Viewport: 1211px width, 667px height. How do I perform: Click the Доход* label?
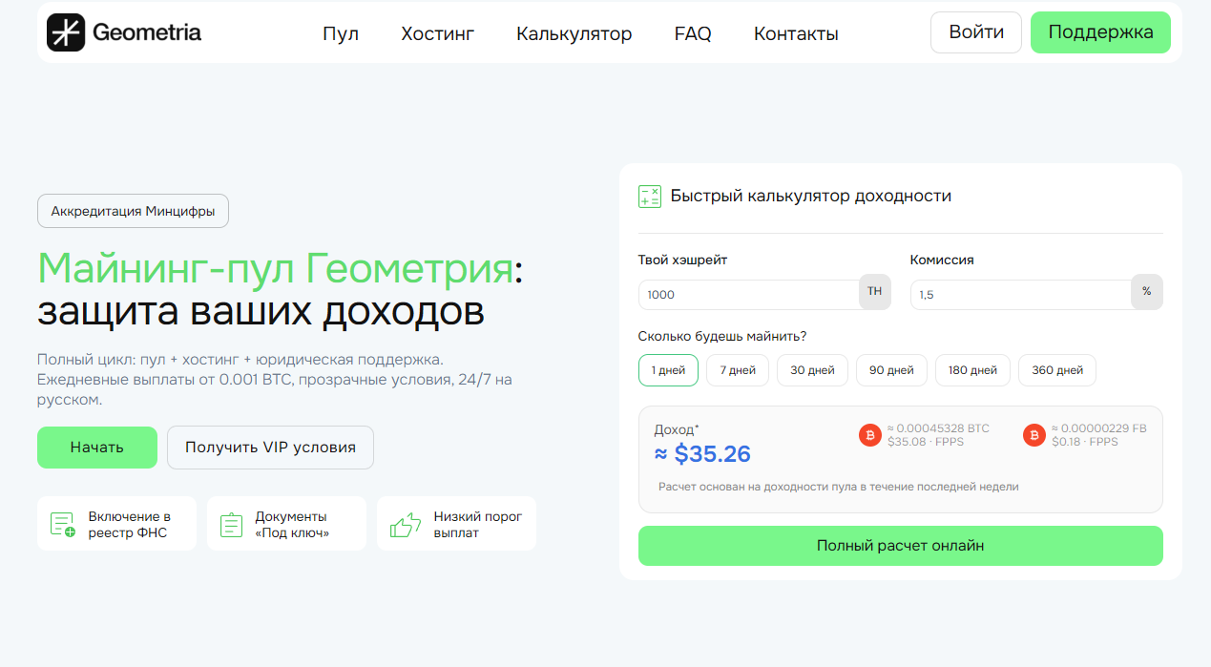pyautogui.click(x=677, y=429)
